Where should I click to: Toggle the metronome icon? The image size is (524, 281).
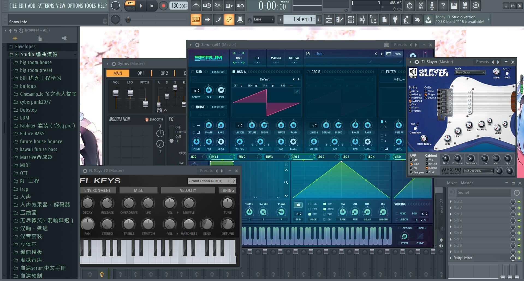pyautogui.click(x=196, y=5)
